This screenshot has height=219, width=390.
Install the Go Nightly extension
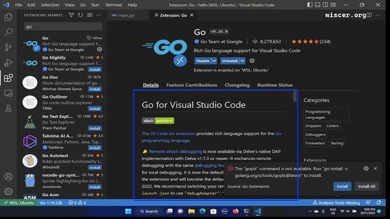point(95,70)
